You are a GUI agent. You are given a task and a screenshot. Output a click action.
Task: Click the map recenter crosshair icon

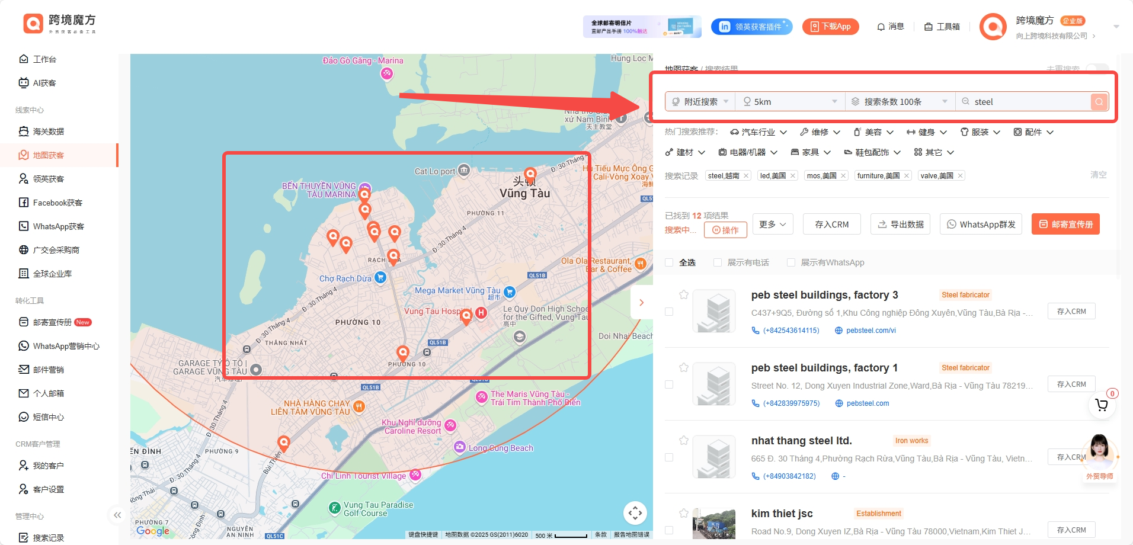[635, 513]
